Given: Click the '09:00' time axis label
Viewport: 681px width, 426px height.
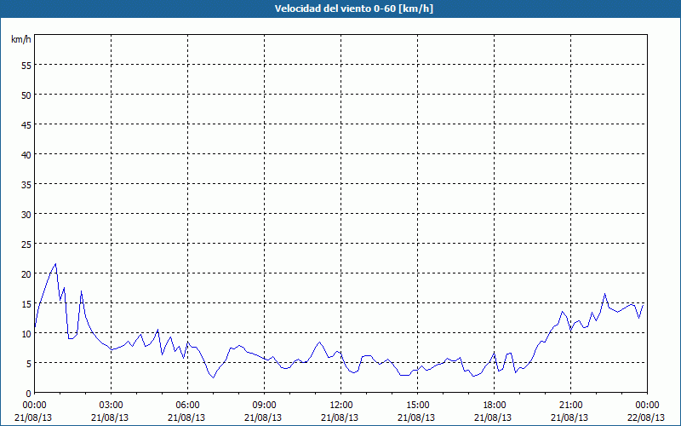Looking at the screenshot, I should point(264,406).
